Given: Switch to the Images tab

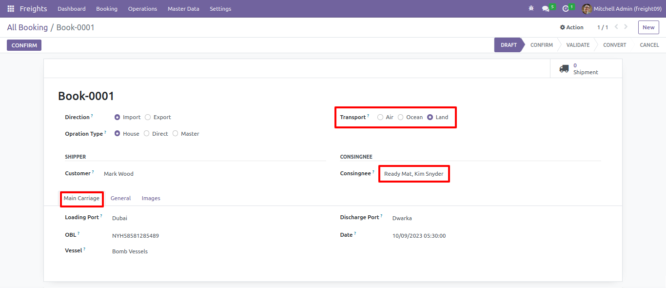Looking at the screenshot, I should coord(151,198).
